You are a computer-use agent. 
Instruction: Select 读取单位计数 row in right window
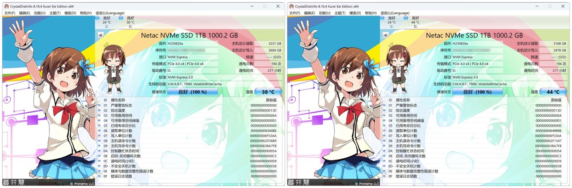(475, 131)
